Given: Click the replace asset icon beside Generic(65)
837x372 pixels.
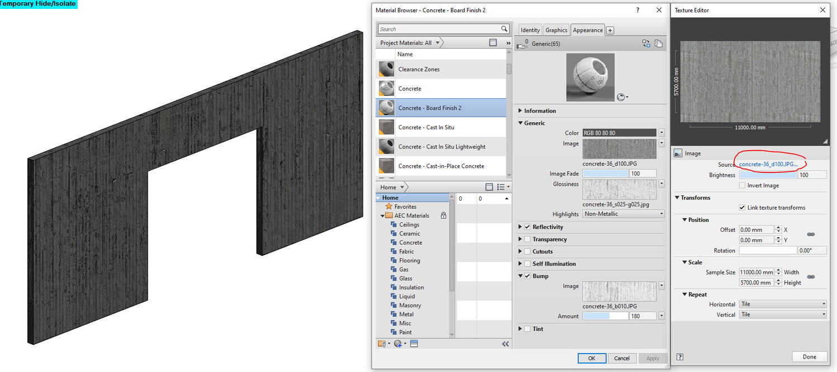Looking at the screenshot, I should 646,44.
